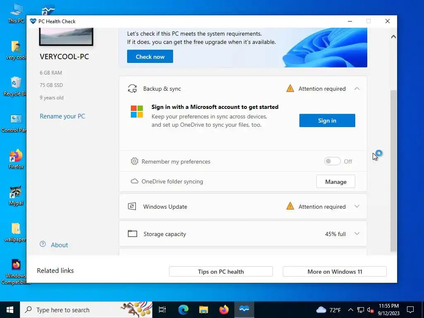424x318 pixels.
Task: Click the vertical scrollbar thumb
Action: click(393, 171)
